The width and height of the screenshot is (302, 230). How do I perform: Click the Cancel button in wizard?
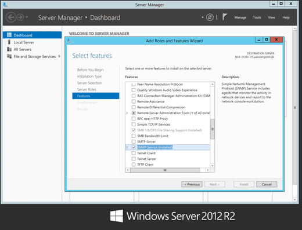coord(267,184)
